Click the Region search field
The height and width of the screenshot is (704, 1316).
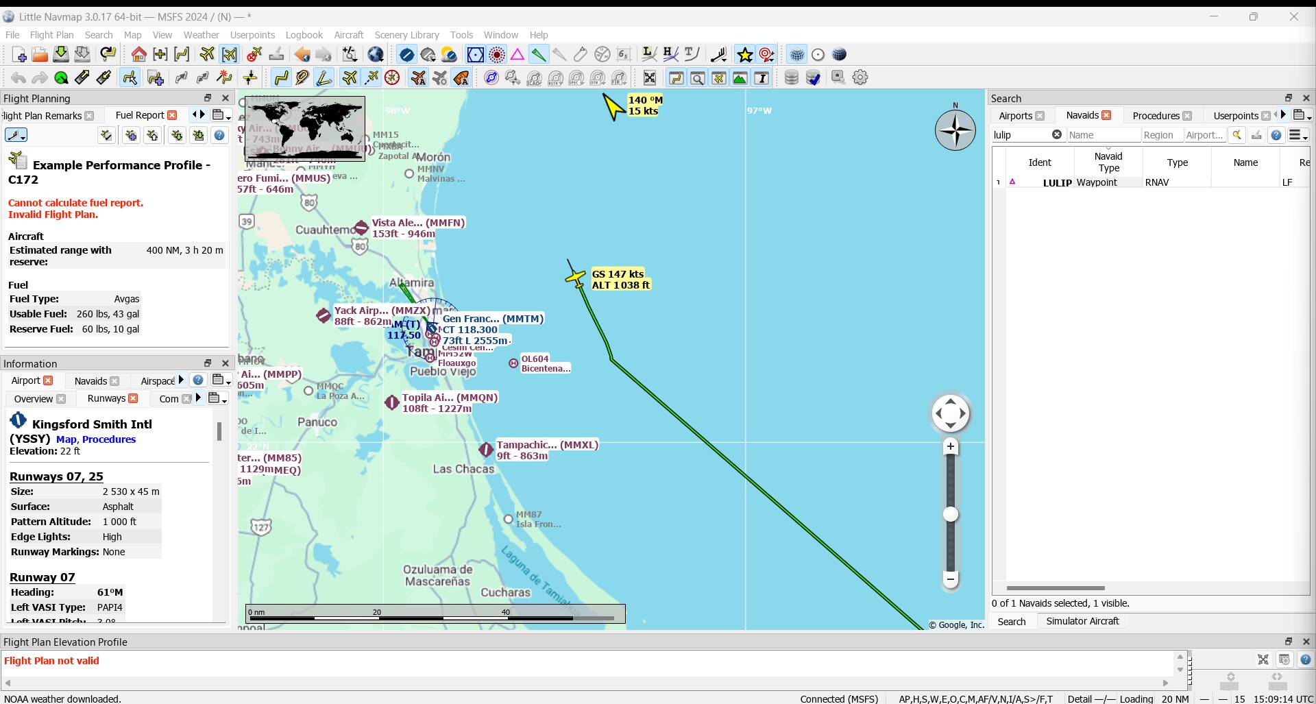(1162, 135)
